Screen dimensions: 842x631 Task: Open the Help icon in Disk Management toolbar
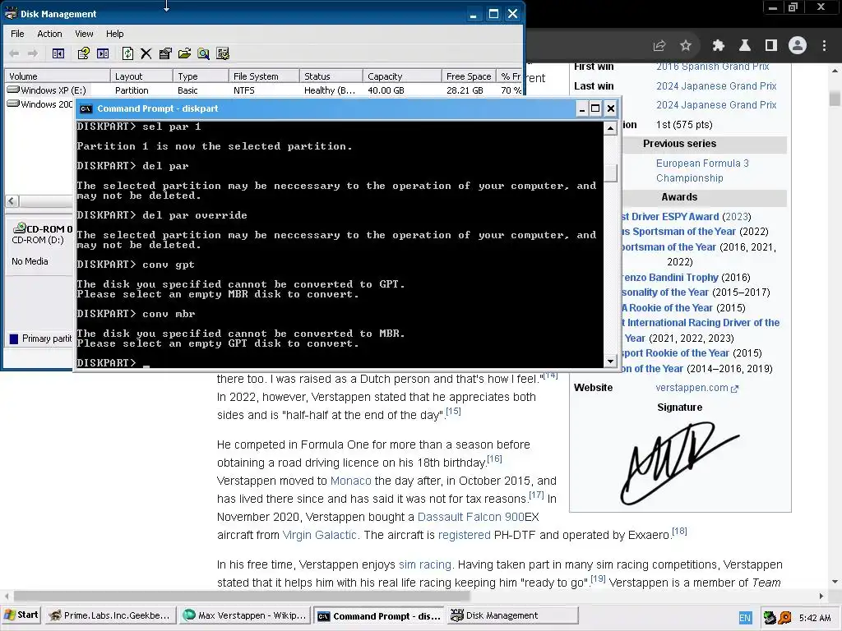[x=83, y=53]
